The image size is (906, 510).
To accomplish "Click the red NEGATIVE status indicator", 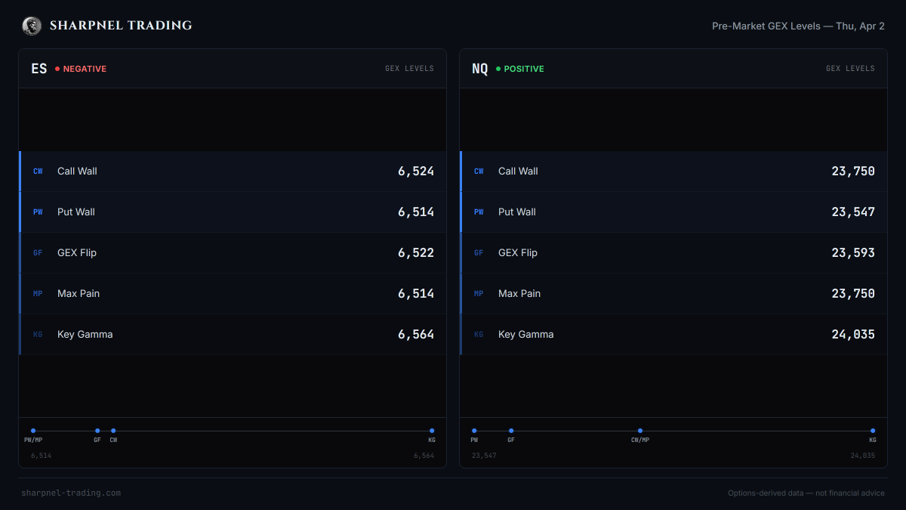I will click(x=81, y=69).
